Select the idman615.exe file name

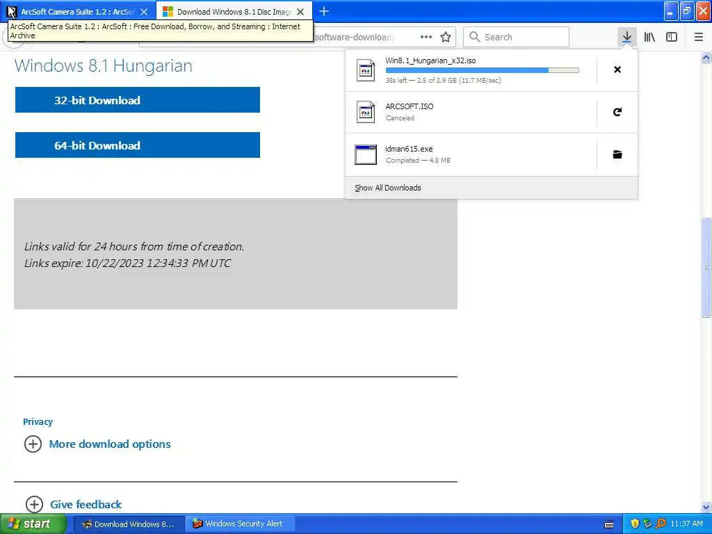pyautogui.click(x=409, y=149)
